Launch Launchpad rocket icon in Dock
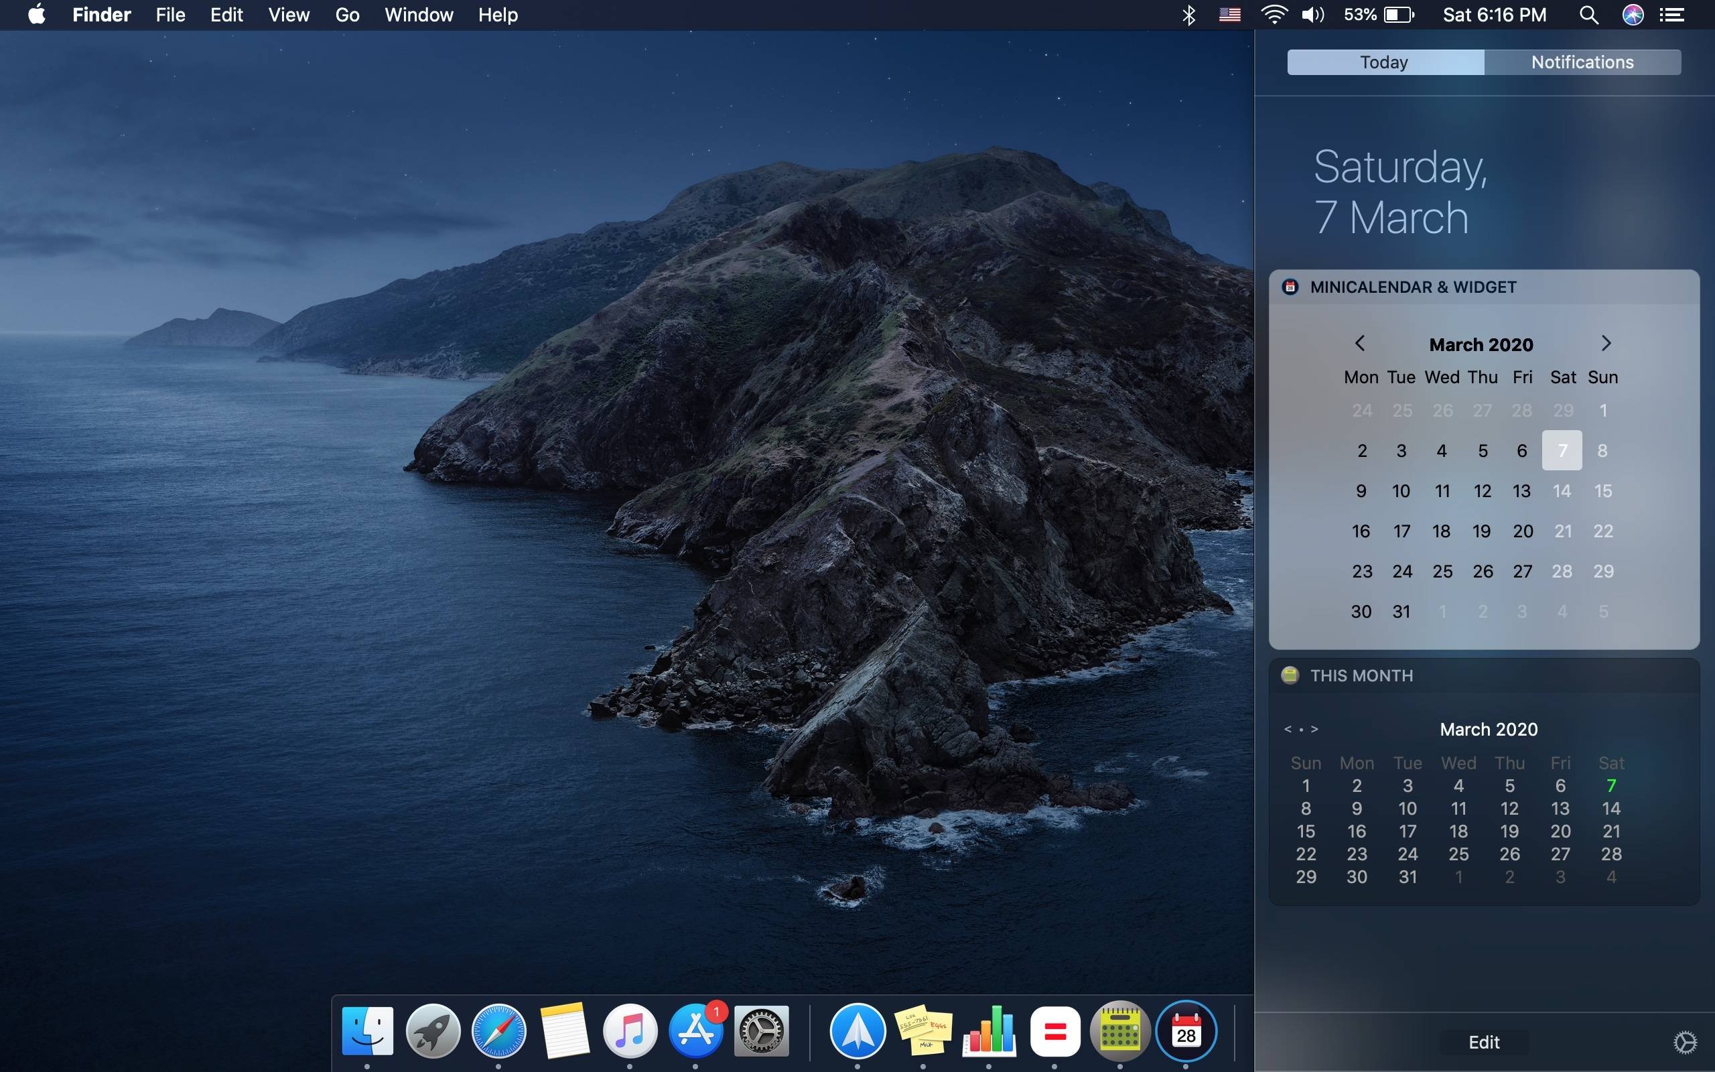1715x1072 pixels. tap(433, 1030)
